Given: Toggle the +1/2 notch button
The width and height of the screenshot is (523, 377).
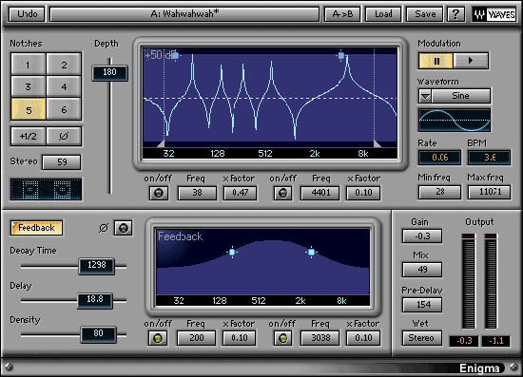Looking at the screenshot, I should 29,136.
